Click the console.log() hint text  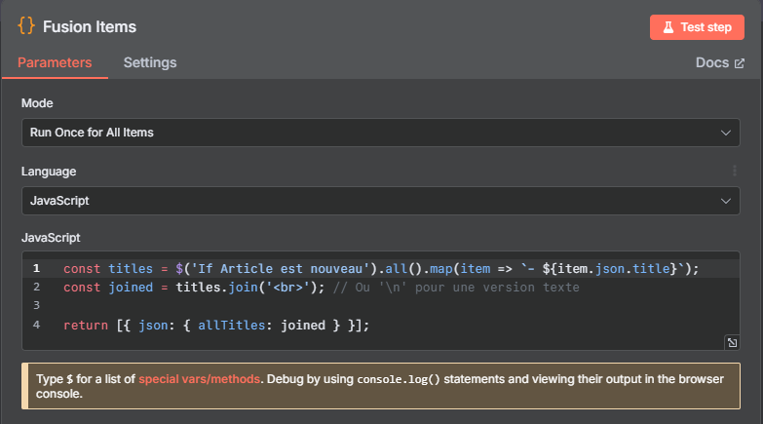(399, 379)
